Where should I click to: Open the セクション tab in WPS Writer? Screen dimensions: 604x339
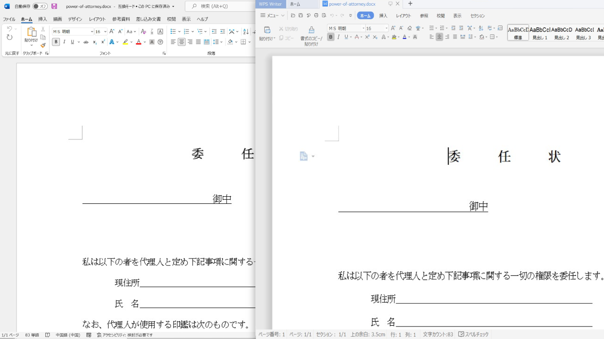478,16
